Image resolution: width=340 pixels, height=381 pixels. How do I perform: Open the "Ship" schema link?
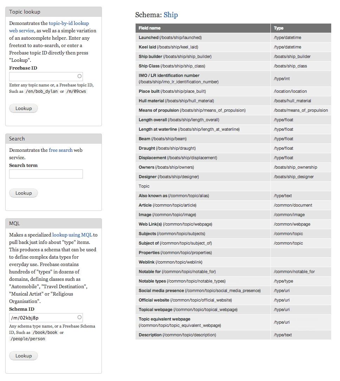coord(171,15)
